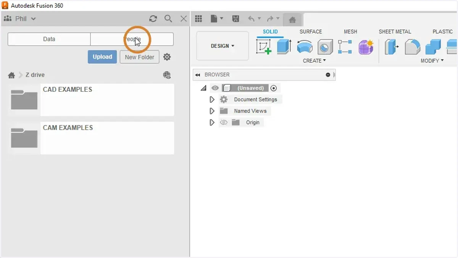This screenshot has height=258, width=458.
Task: Show the hidden Origin folder
Action: pos(224,123)
